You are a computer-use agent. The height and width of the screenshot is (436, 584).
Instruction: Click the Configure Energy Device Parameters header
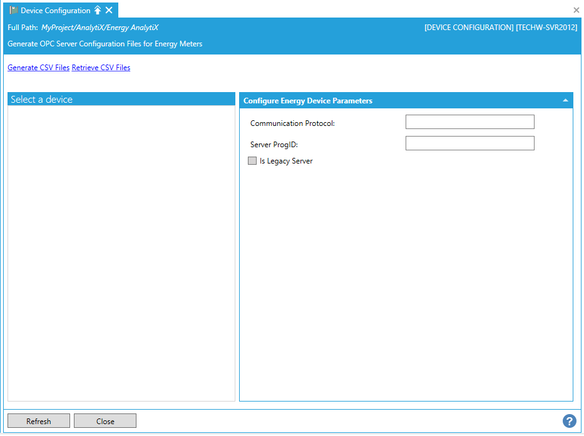308,101
